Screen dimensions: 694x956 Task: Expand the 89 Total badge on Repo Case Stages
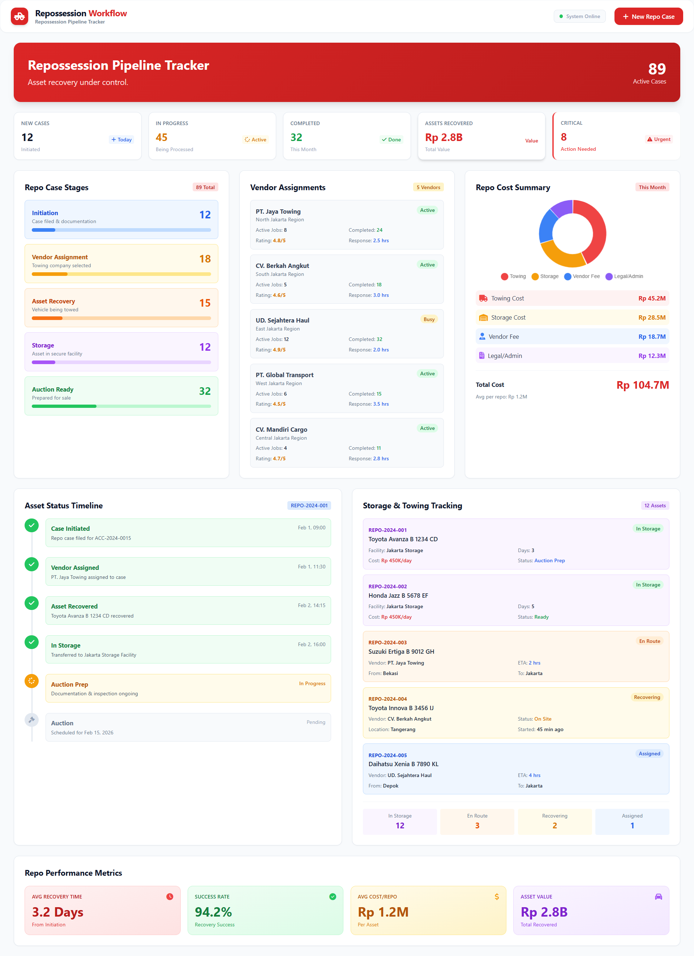[x=205, y=187]
